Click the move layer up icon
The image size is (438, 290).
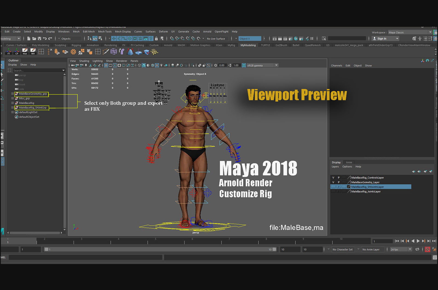[x=413, y=172]
